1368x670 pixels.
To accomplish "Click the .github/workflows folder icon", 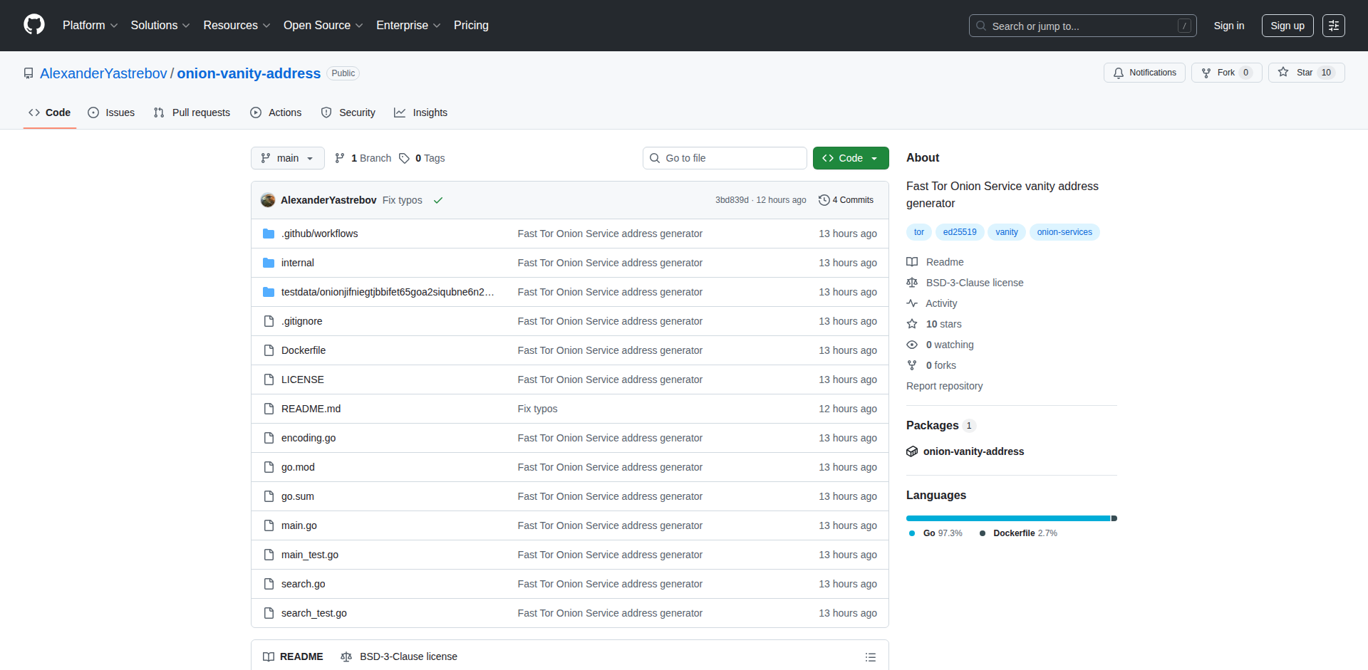I will [269, 234].
